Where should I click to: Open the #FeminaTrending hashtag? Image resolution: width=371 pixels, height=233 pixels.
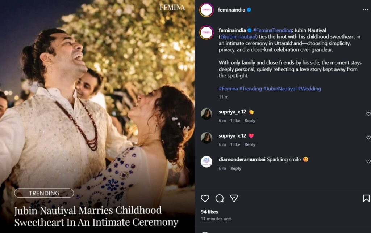[272, 30]
